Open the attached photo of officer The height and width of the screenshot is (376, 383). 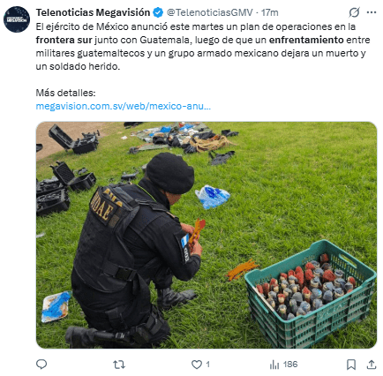207,235
